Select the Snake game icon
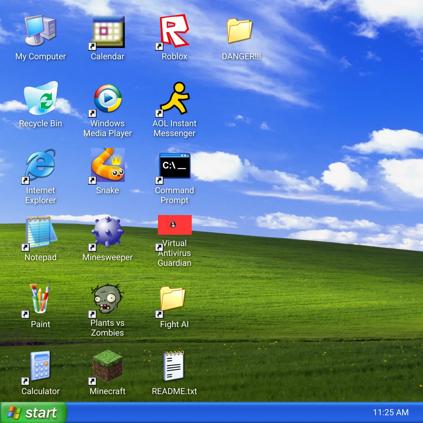The width and height of the screenshot is (423, 423). pos(108,166)
